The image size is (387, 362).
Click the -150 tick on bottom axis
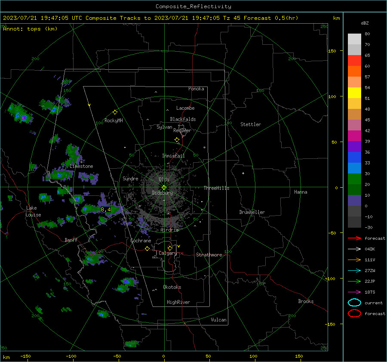(x=25, y=356)
